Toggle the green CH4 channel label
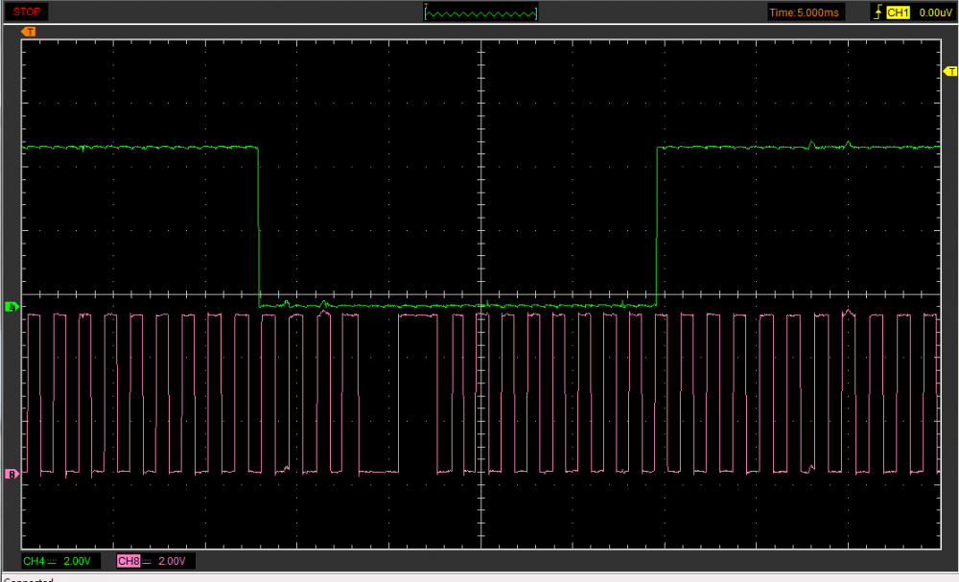 point(34,561)
